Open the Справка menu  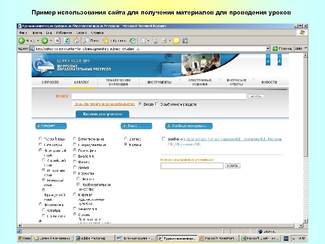point(97,33)
